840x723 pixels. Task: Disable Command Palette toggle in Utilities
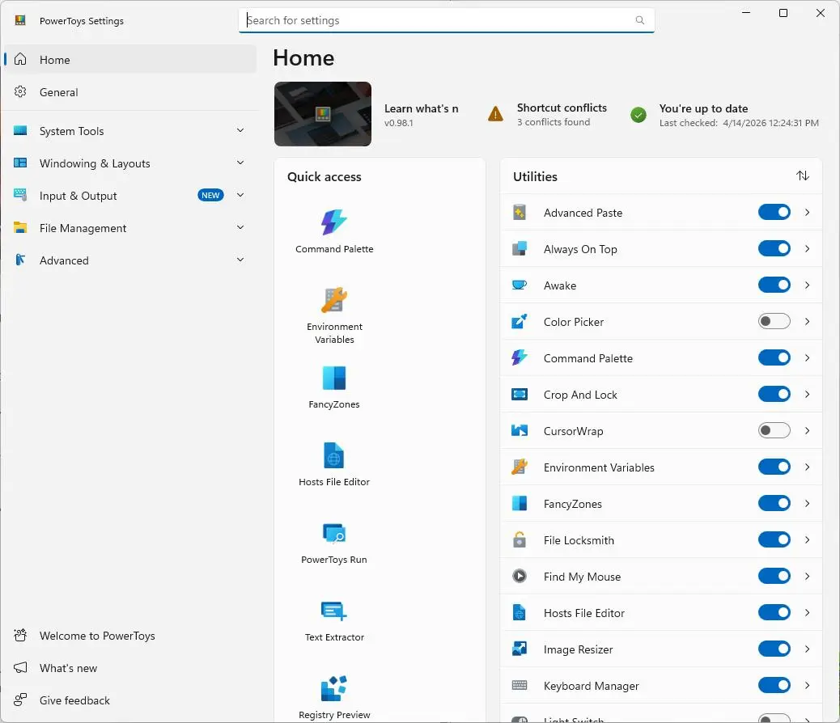774,358
